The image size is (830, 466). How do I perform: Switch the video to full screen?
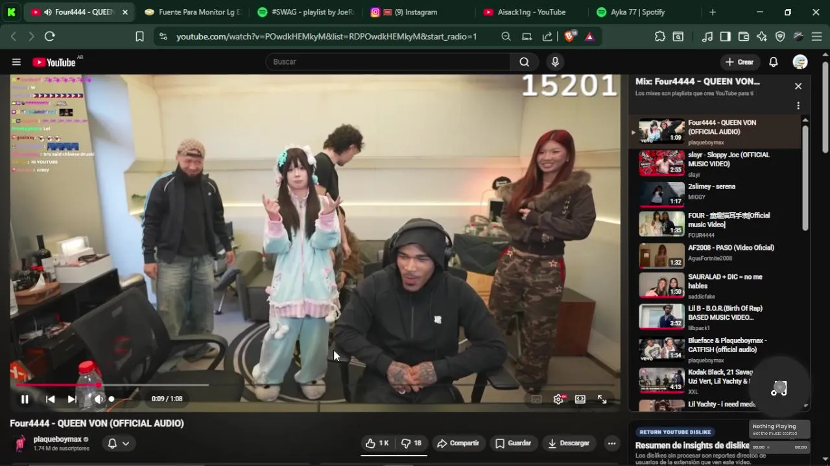[x=602, y=399]
